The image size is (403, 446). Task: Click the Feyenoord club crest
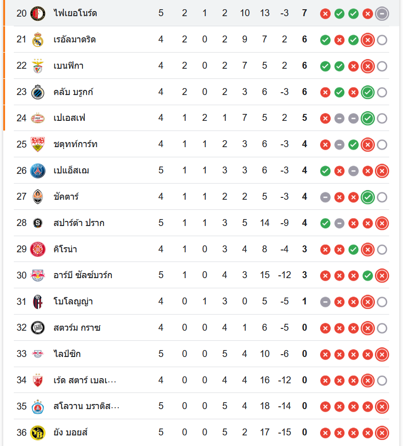click(x=38, y=13)
